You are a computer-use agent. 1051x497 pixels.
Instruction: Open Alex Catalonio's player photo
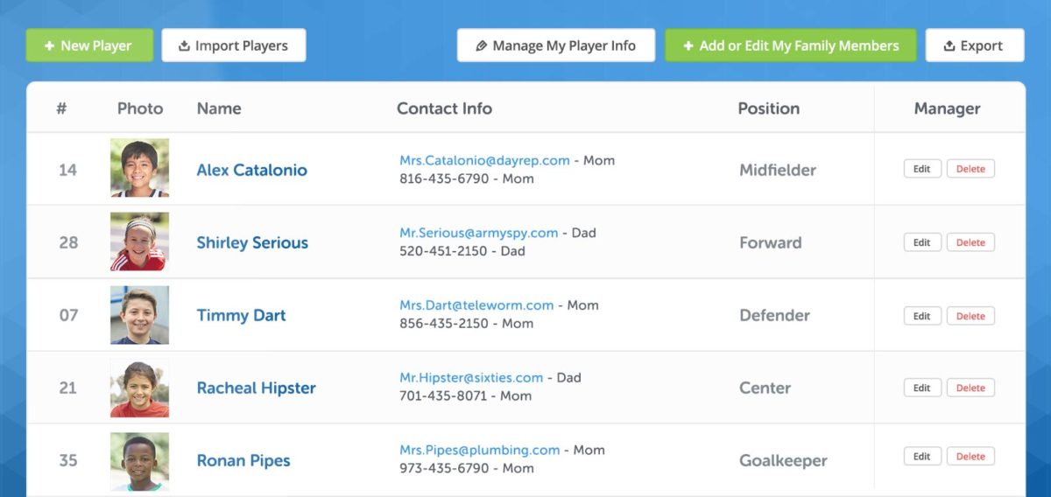[x=139, y=168]
